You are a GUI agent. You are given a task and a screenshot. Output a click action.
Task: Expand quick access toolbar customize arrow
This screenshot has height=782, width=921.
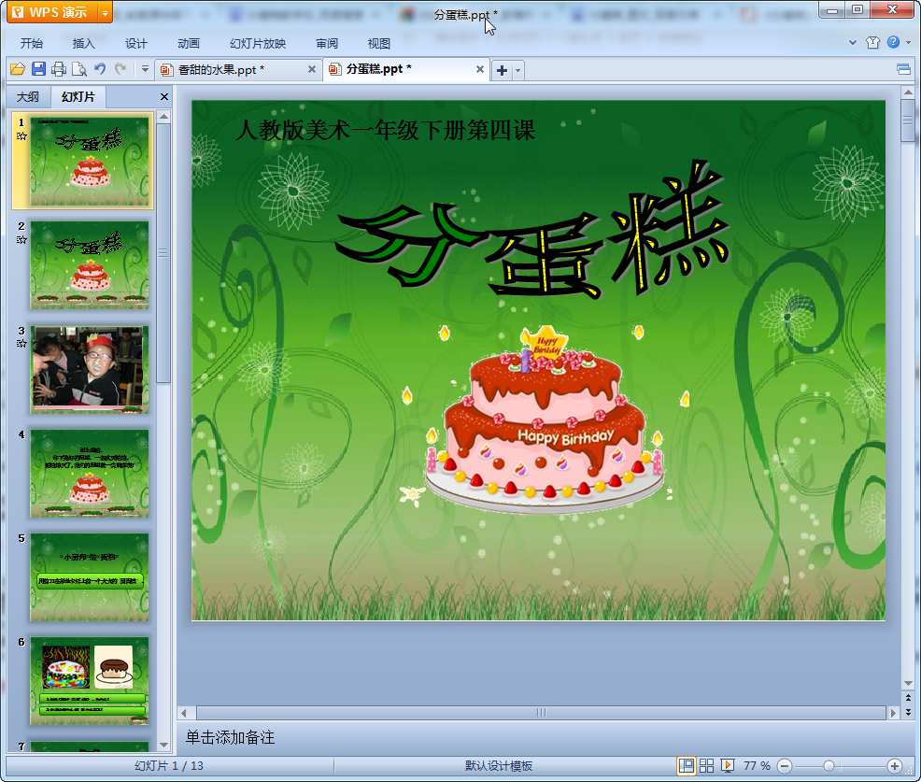point(145,69)
